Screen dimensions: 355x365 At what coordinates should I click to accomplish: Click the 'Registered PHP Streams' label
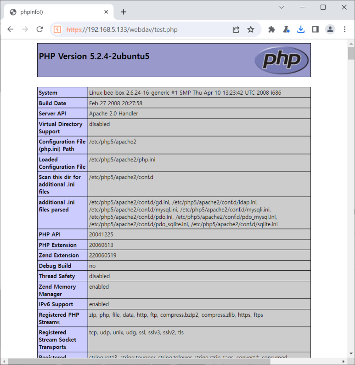[x=59, y=319]
